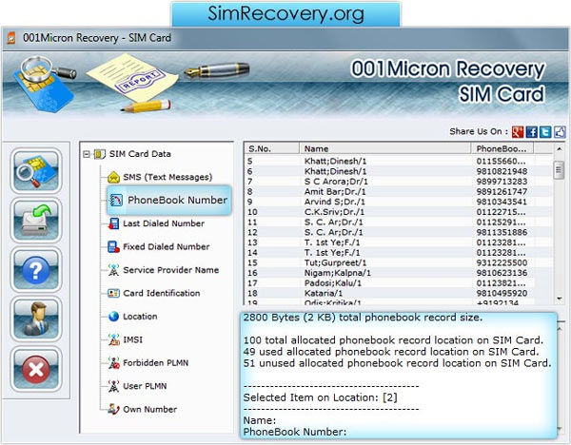Collapse the SIM Card Data tree node
This screenshot has height=445, width=571.
coord(87,154)
